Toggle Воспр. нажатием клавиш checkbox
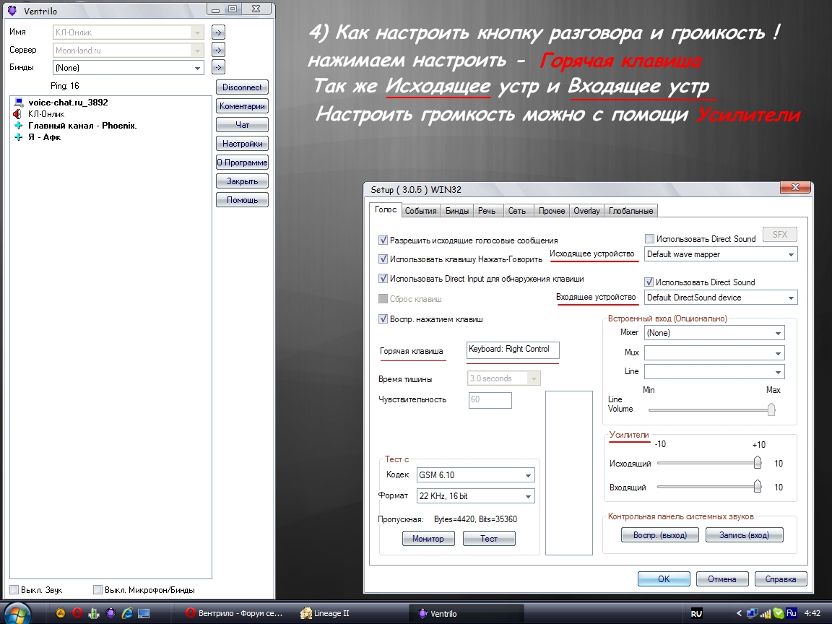Image resolution: width=832 pixels, height=624 pixels. (x=383, y=319)
